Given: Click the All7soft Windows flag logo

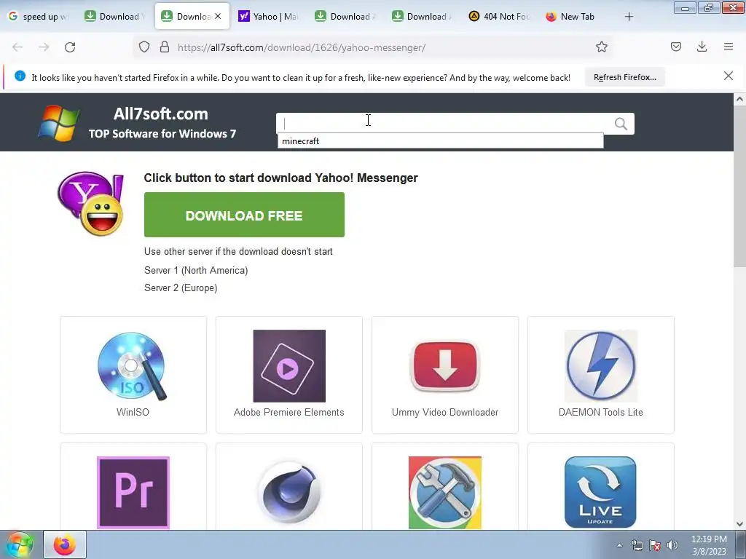Looking at the screenshot, I should (58, 123).
